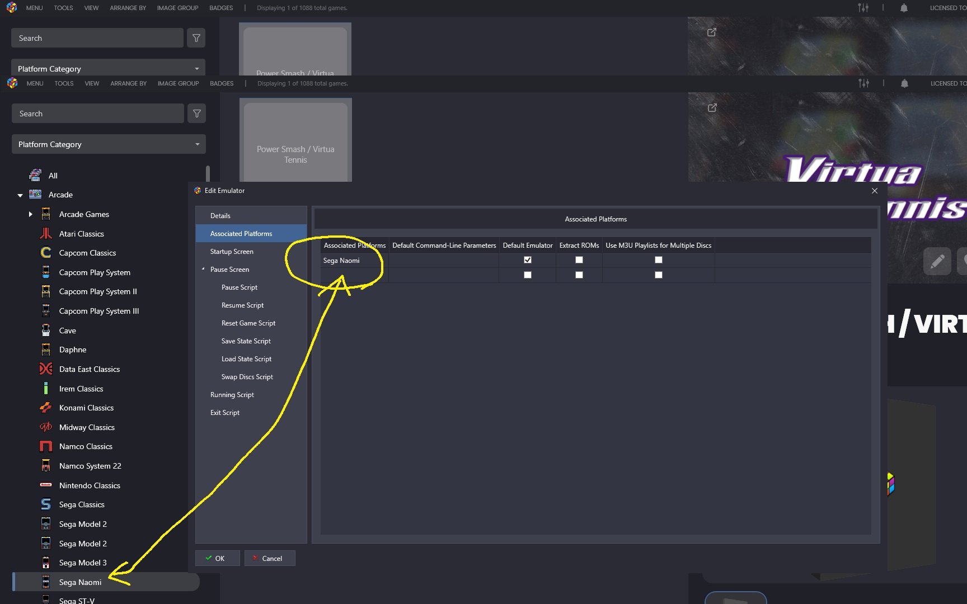Click the upper sliders options icon
The height and width of the screenshot is (604, 967).
863,8
